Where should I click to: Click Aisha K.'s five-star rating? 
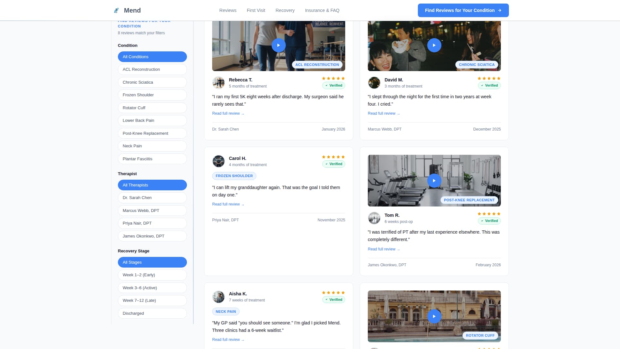point(333,293)
